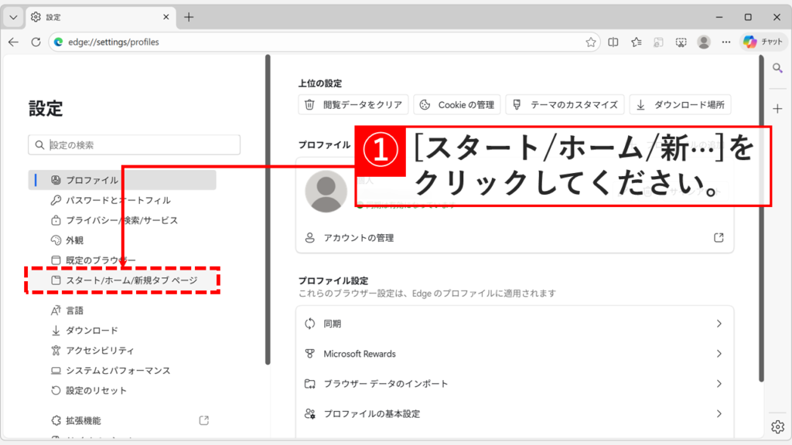Capture the page with Web Capture tool
Viewport: 792px width, 445px height.
(x=681, y=42)
